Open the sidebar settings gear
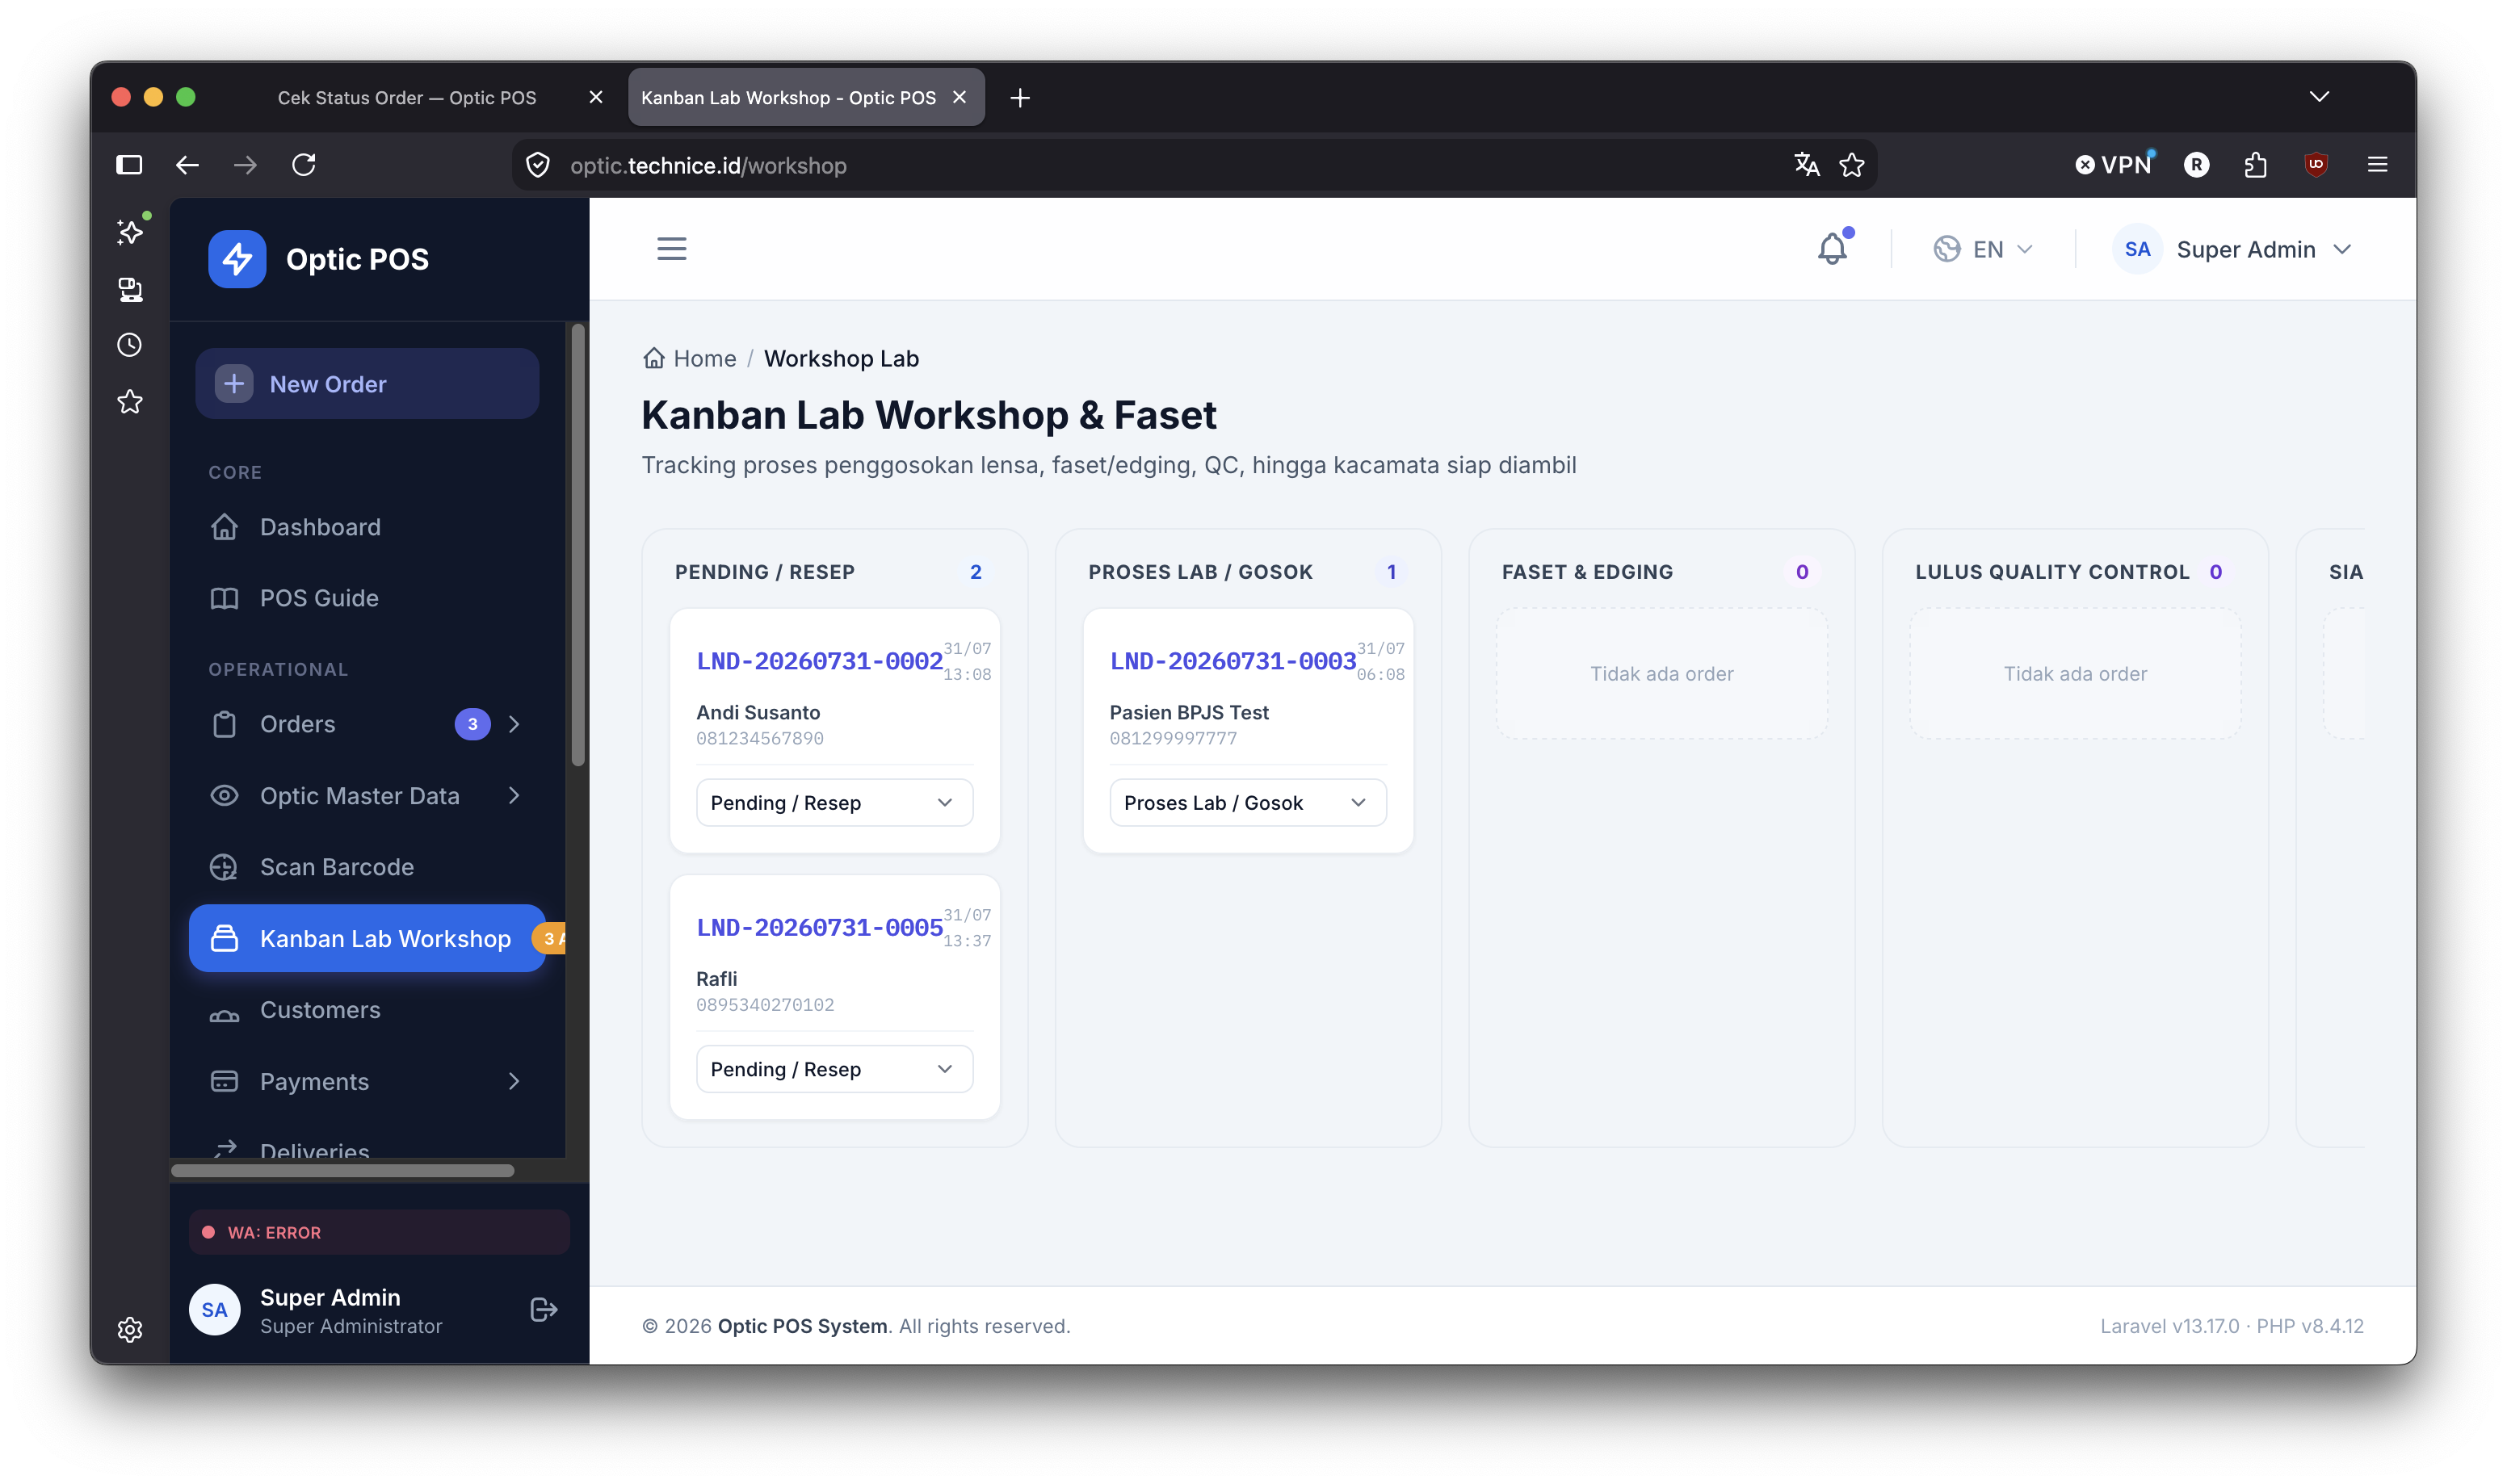Image resolution: width=2507 pixels, height=1484 pixels. [x=129, y=1329]
